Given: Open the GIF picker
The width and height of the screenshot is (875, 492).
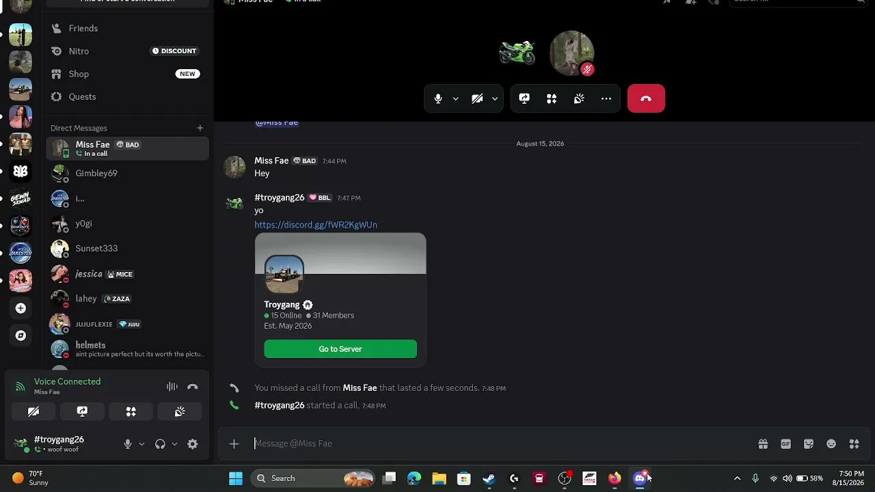Looking at the screenshot, I should 785,444.
